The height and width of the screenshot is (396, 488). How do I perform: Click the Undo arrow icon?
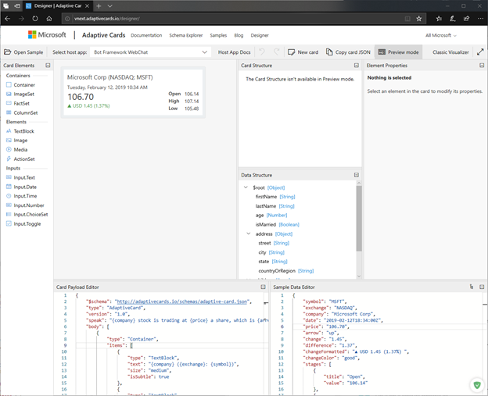click(262, 52)
